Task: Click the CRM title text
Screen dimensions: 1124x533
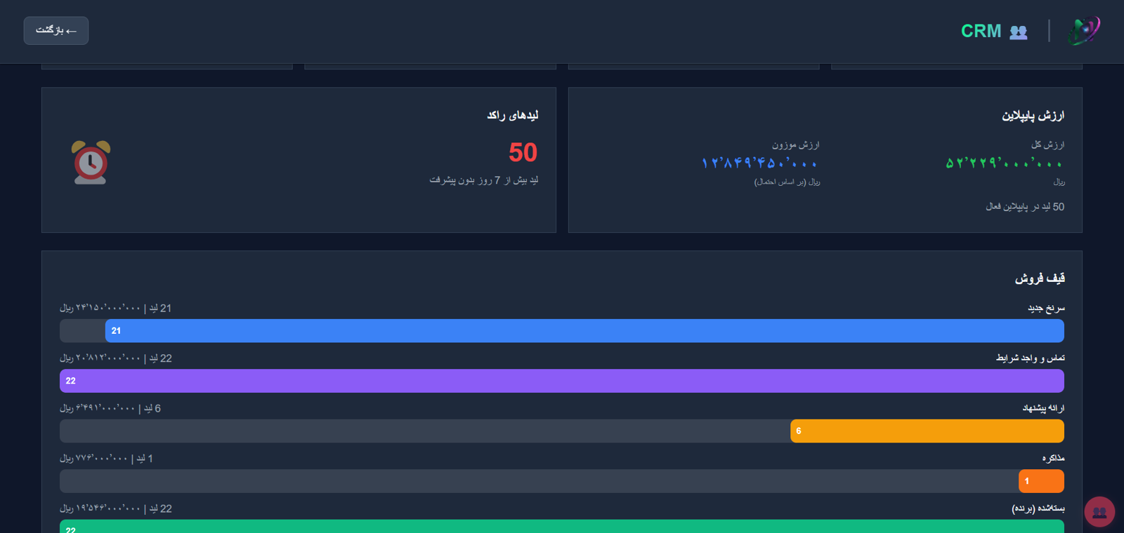Action: (981, 31)
